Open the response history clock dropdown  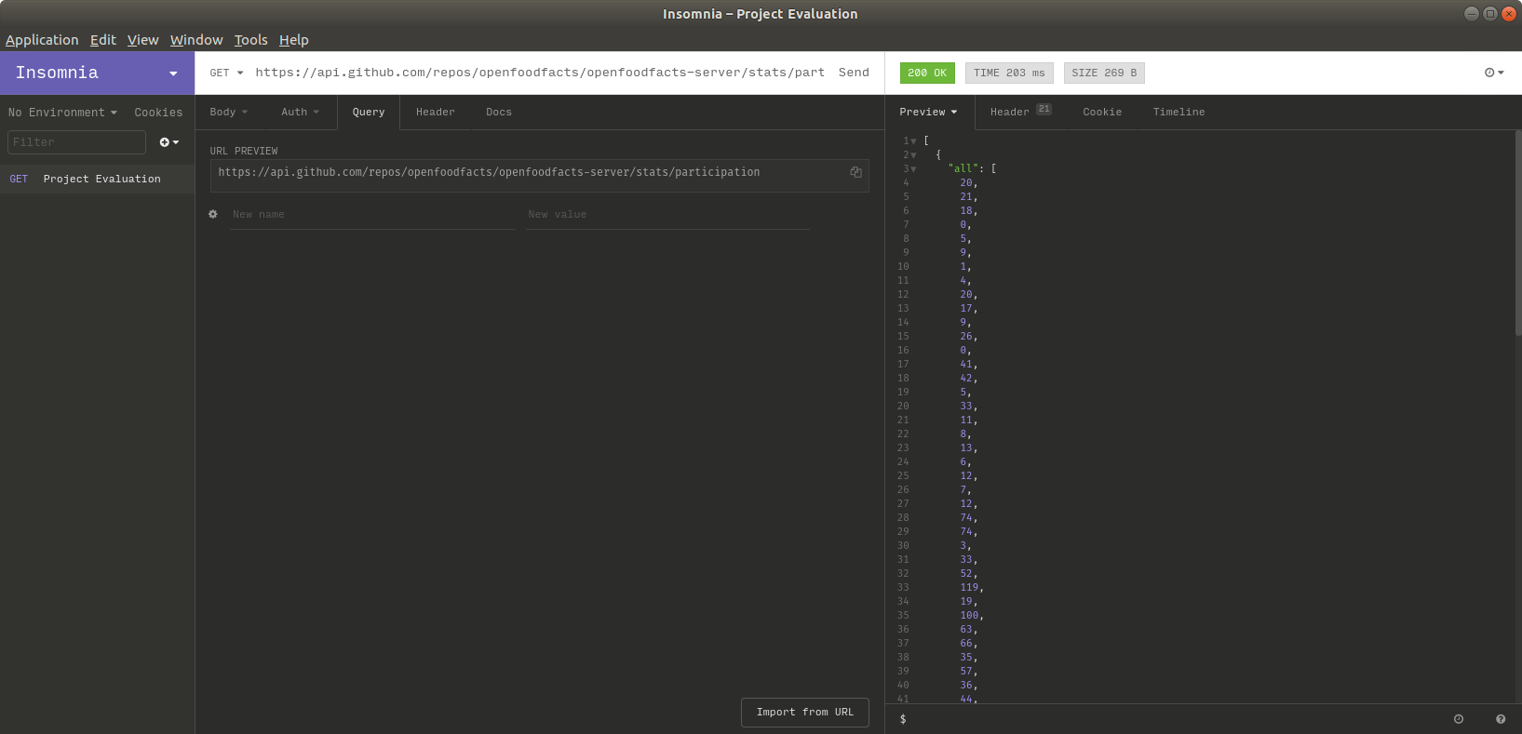[1494, 73]
